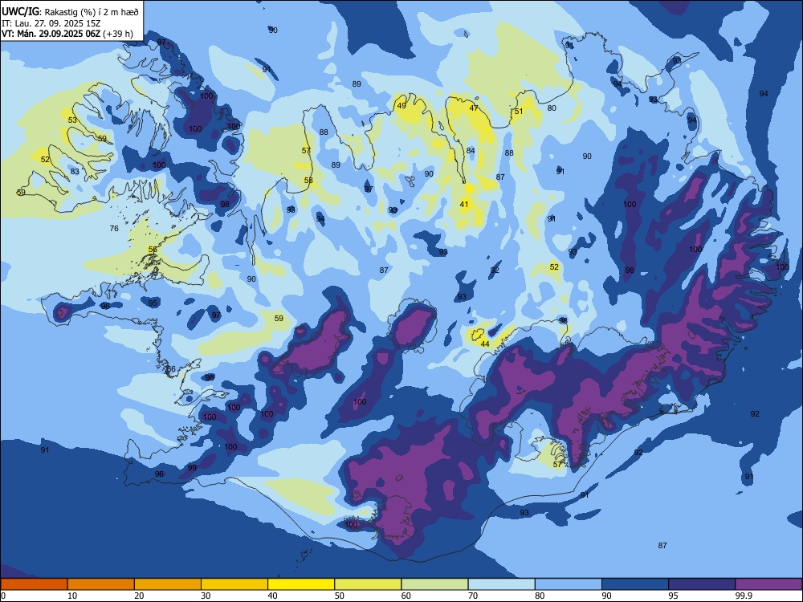This screenshot has height=602, width=803.
Task: Click the 70–80 pale blue legend swatch
Action: 501,584
